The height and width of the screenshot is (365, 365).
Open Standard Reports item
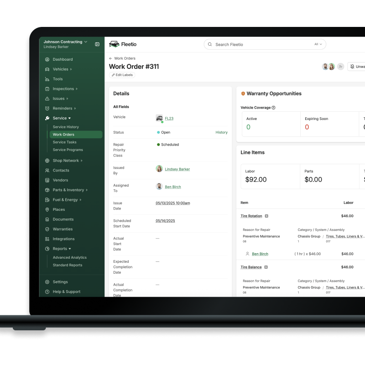click(x=68, y=265)
